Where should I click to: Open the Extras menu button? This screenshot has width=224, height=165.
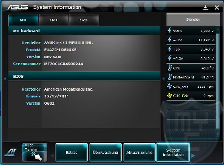click(x=72, y=152)
